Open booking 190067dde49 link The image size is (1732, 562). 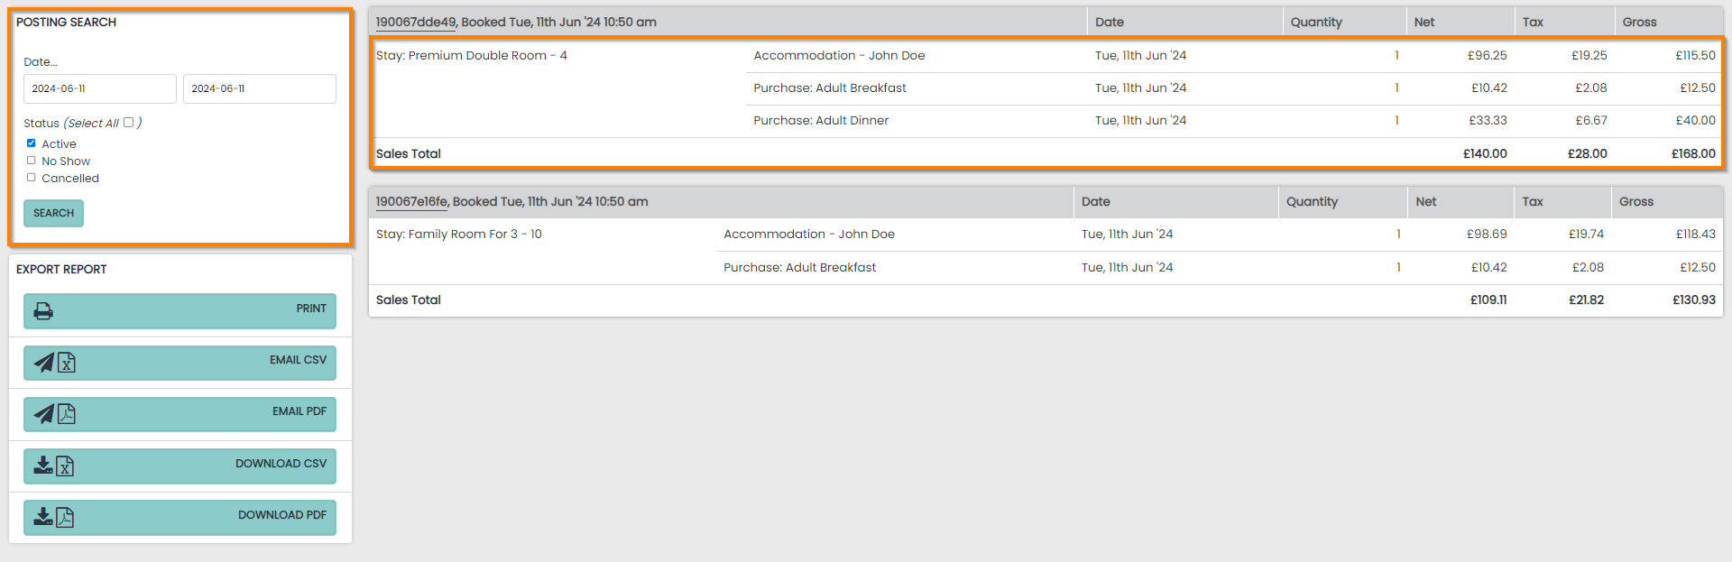(416, 22)
